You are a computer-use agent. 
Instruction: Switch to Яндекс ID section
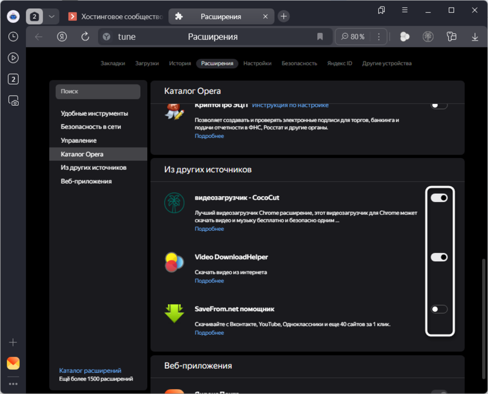click(x=340, y=63)
